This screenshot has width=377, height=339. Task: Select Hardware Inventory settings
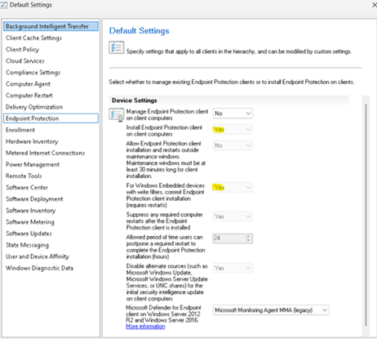(x=32, y=141)
